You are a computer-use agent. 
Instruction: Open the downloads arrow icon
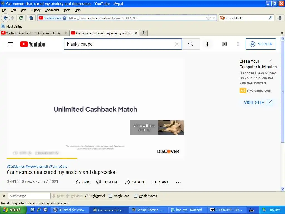point(280,18)
